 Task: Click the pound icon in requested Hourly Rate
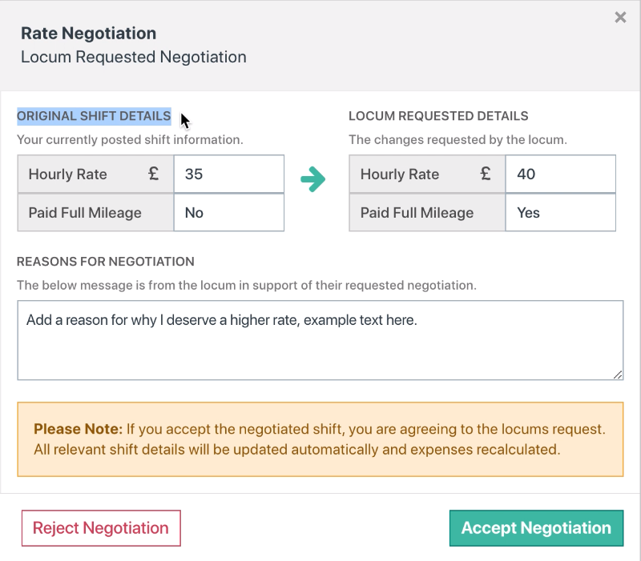(x=486, y=174)
